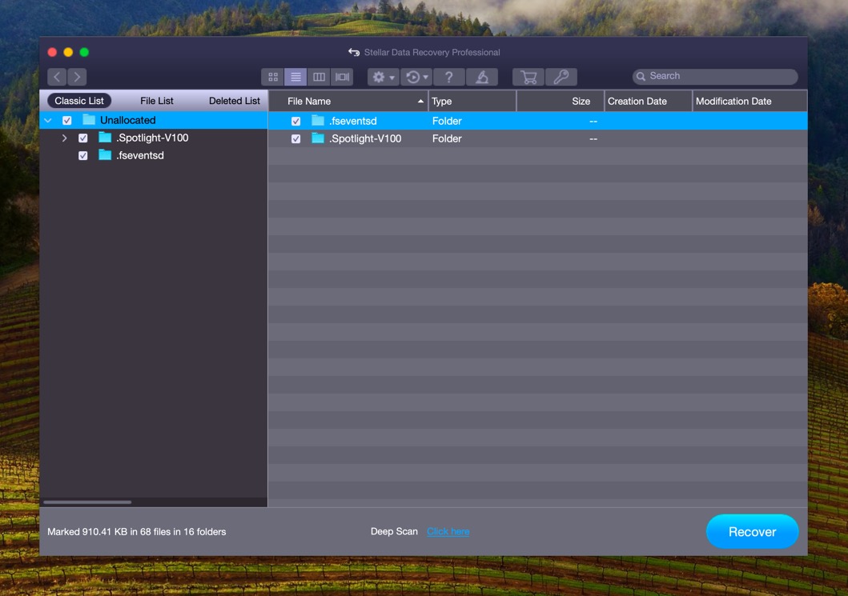This screenshot has width=848, height=596.
Task: Click the Unallocated folder icon in tree
Action: pos(89,120)
